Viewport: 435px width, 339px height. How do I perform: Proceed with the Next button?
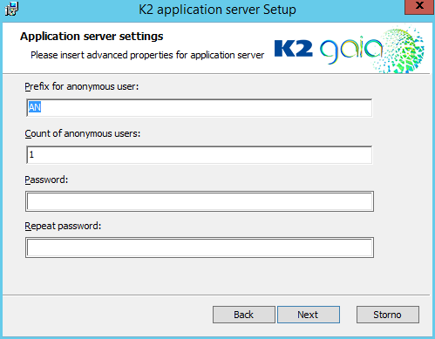(x=309, y=315)
